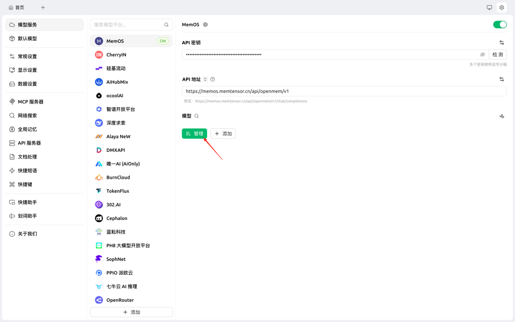Open 快捷短语 settings
Image resolution: width=515 pixels, height=322 pixels.
pos(45,170)
